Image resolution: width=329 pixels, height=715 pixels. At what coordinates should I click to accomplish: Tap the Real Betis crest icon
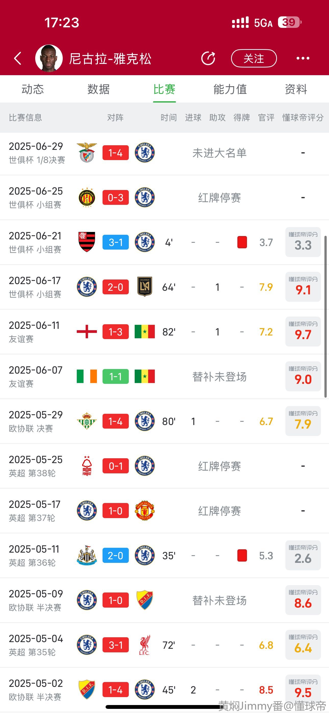coord(87,421)
